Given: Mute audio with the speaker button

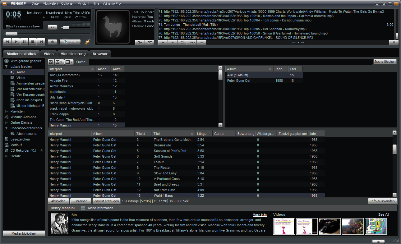Looking at the screenshot, I should [52, 27].
